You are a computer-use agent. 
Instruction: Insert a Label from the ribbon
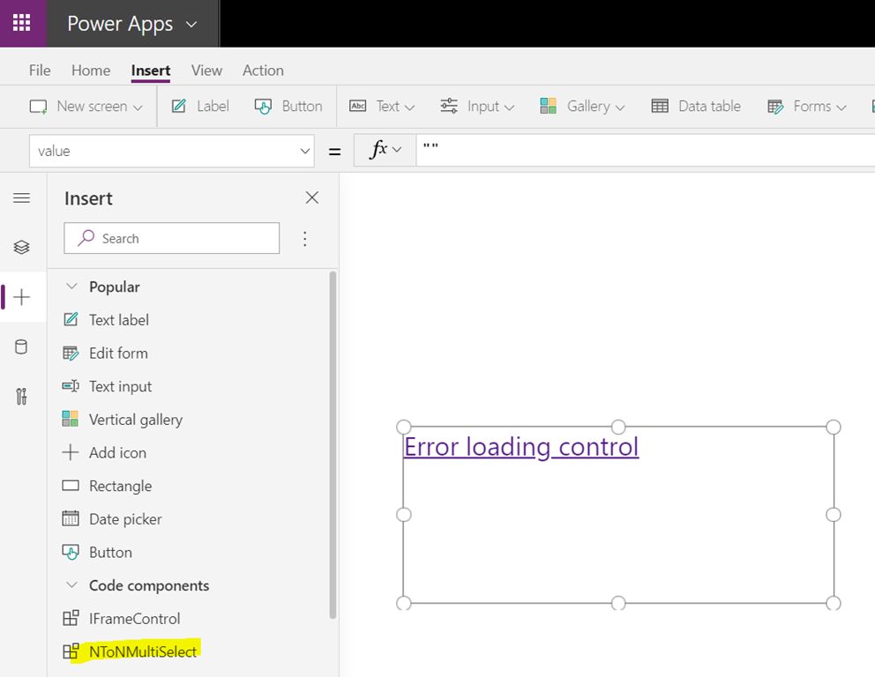coord(200,106)
